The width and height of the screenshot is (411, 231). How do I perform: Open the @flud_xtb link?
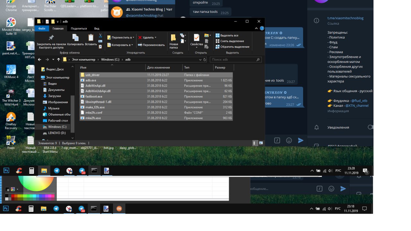tap(359, 101)
